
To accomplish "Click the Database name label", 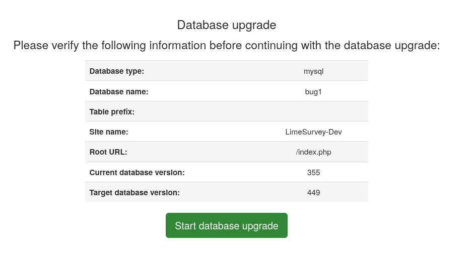I will coord(119,92).
